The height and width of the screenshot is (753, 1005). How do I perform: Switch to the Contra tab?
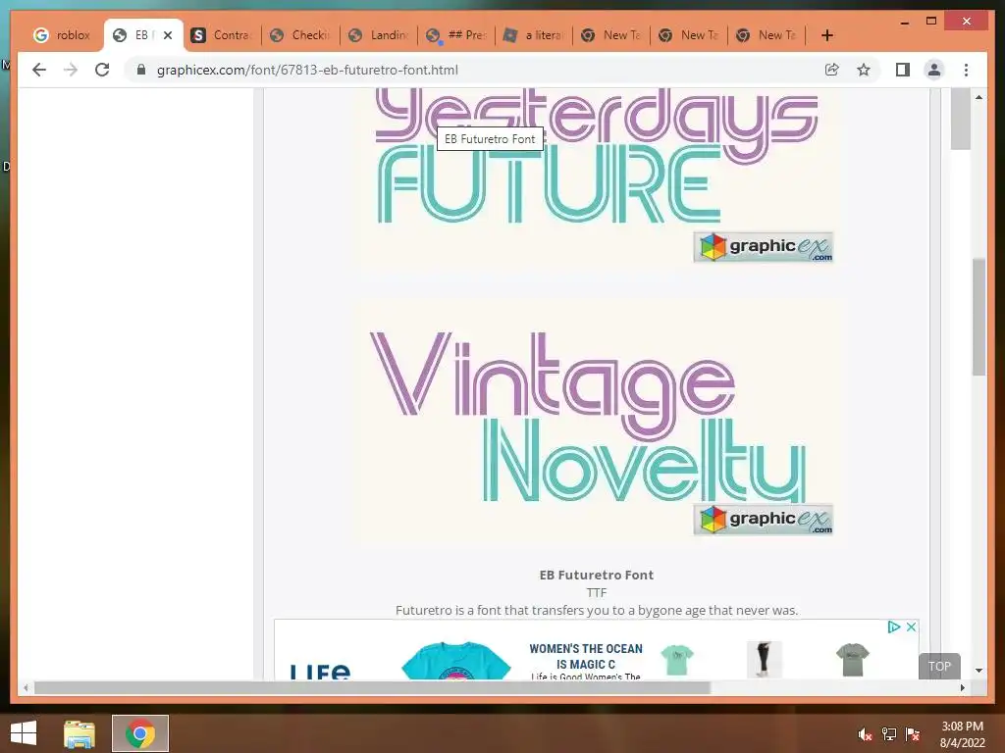222,35
